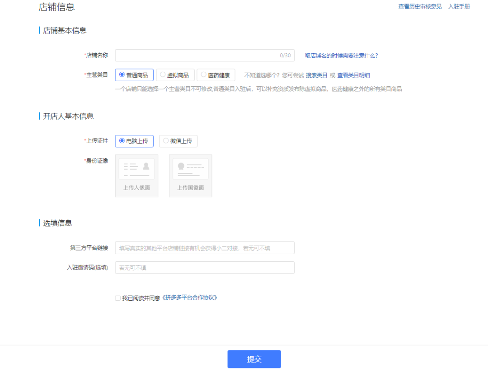The image size is (488, 372).
Task: Check the 我已阅读并同意 agreement checkbox
Action: tap(117, 298)
